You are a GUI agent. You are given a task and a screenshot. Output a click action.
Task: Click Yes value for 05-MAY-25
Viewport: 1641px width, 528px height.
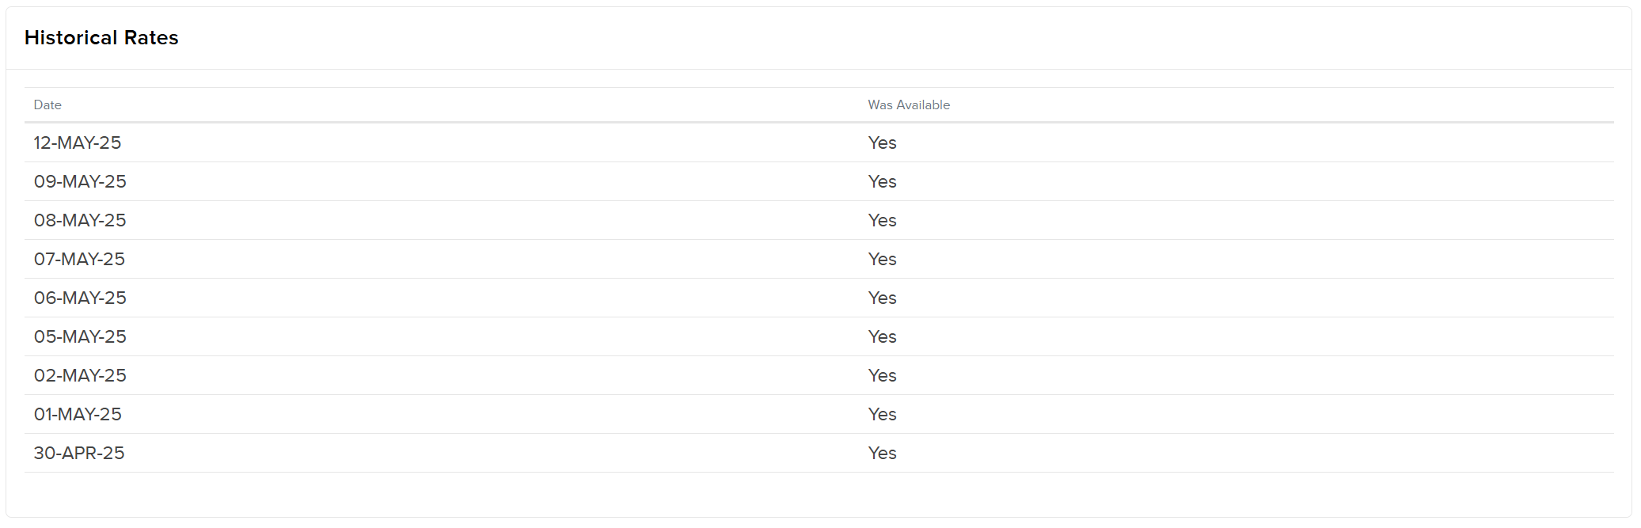(x=882, y=336)
